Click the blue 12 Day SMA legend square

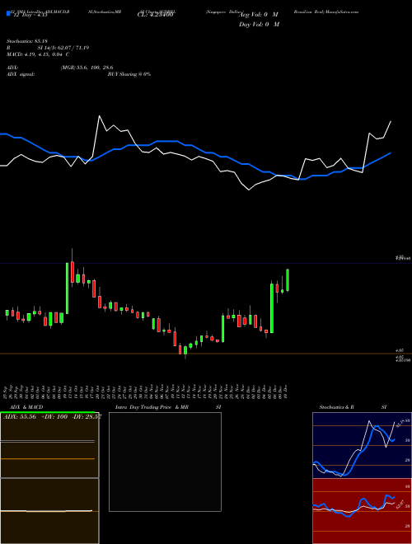coord(8,14)
